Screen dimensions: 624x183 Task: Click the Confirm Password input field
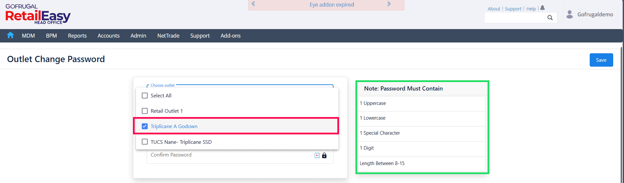click(x=229, y=155)
